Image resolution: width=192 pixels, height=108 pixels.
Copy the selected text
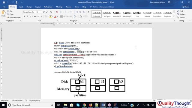(10, 14)
